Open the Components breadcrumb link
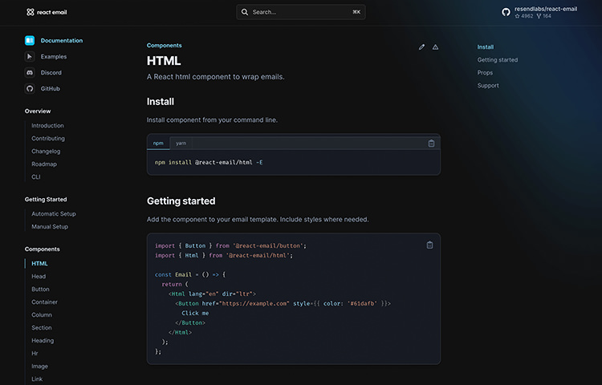602x385 pixels. (x=164, y=45)
